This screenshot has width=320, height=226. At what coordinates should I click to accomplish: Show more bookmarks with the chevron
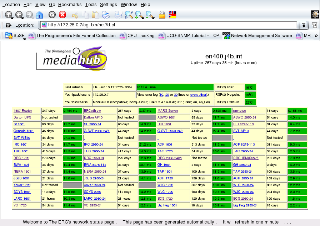[x=316, y=36]
